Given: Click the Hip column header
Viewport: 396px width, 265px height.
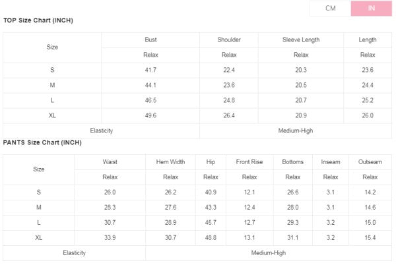Looking at the screenshot, I should (211, 162).
